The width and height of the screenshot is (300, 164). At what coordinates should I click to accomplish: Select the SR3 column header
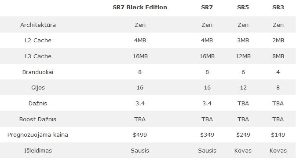pyautogui.click(x=278, y=7)
